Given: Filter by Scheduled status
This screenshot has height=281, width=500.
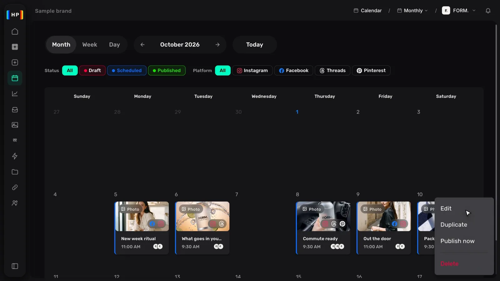Looking at the screenshot, I should click(127, 71).
